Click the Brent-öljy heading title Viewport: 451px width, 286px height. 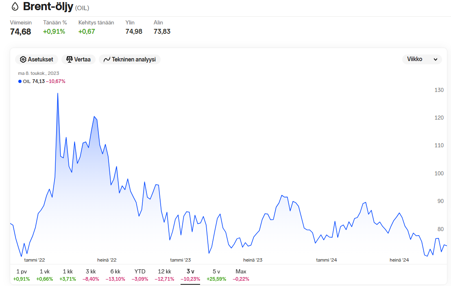(x=48, y=7)
